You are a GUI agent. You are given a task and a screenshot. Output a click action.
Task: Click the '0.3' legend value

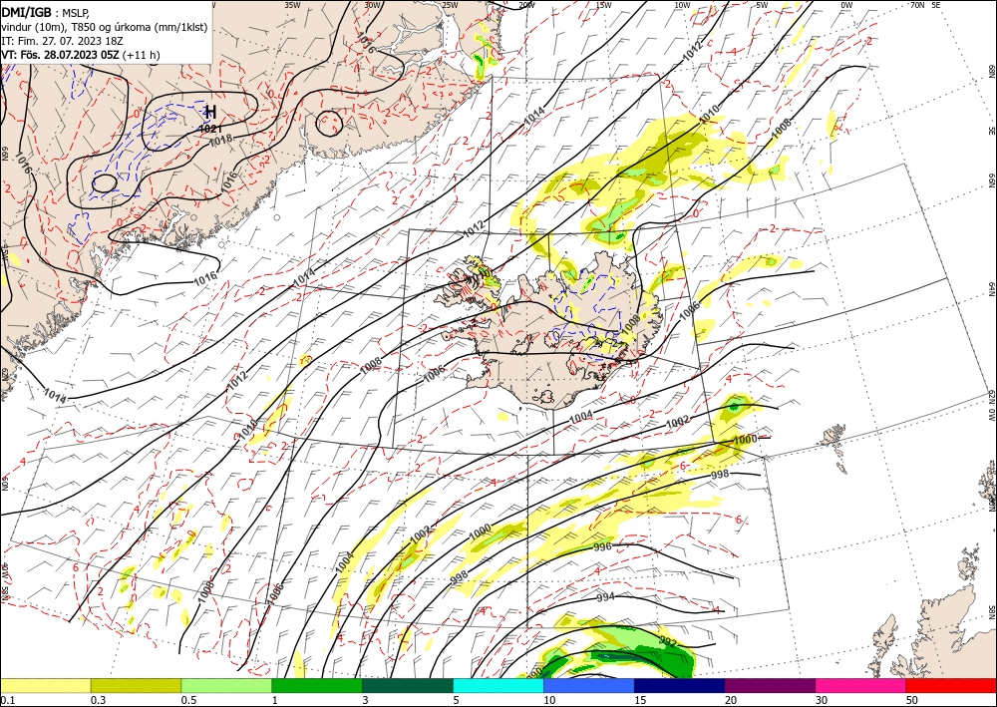click(x=98, y=700)
